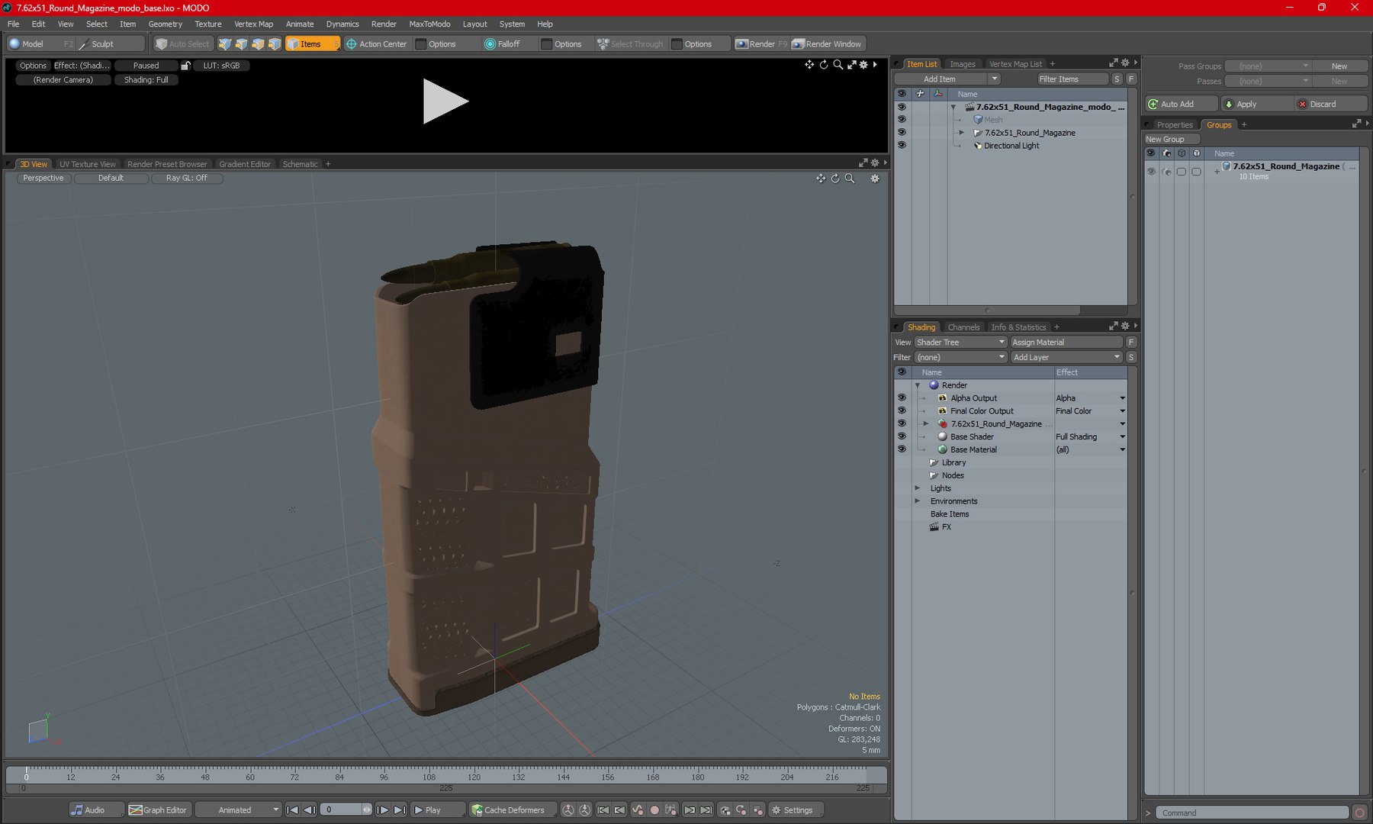Go to first frame on timeline
This screenshot has width=1373, height=824.
pyautogui.click(x=292, y=810)
